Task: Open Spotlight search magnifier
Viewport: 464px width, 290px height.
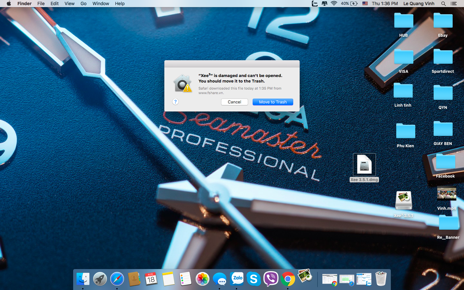Action: tap(443, 4)
